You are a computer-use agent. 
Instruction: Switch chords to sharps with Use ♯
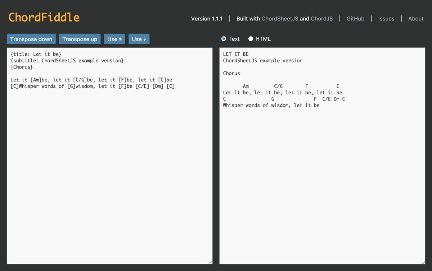tap(114, 39)
